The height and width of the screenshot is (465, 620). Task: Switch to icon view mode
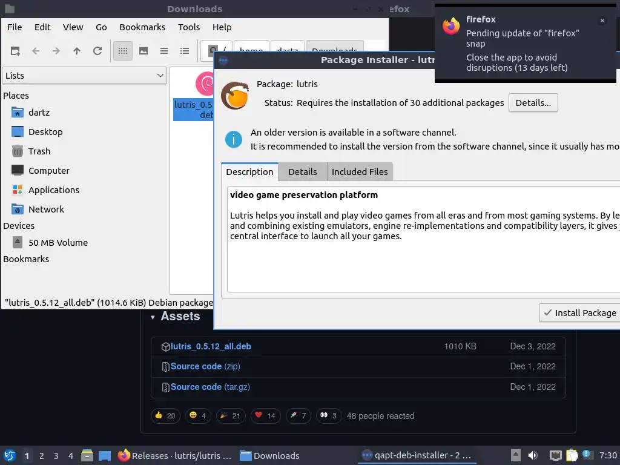pos(123,51)
